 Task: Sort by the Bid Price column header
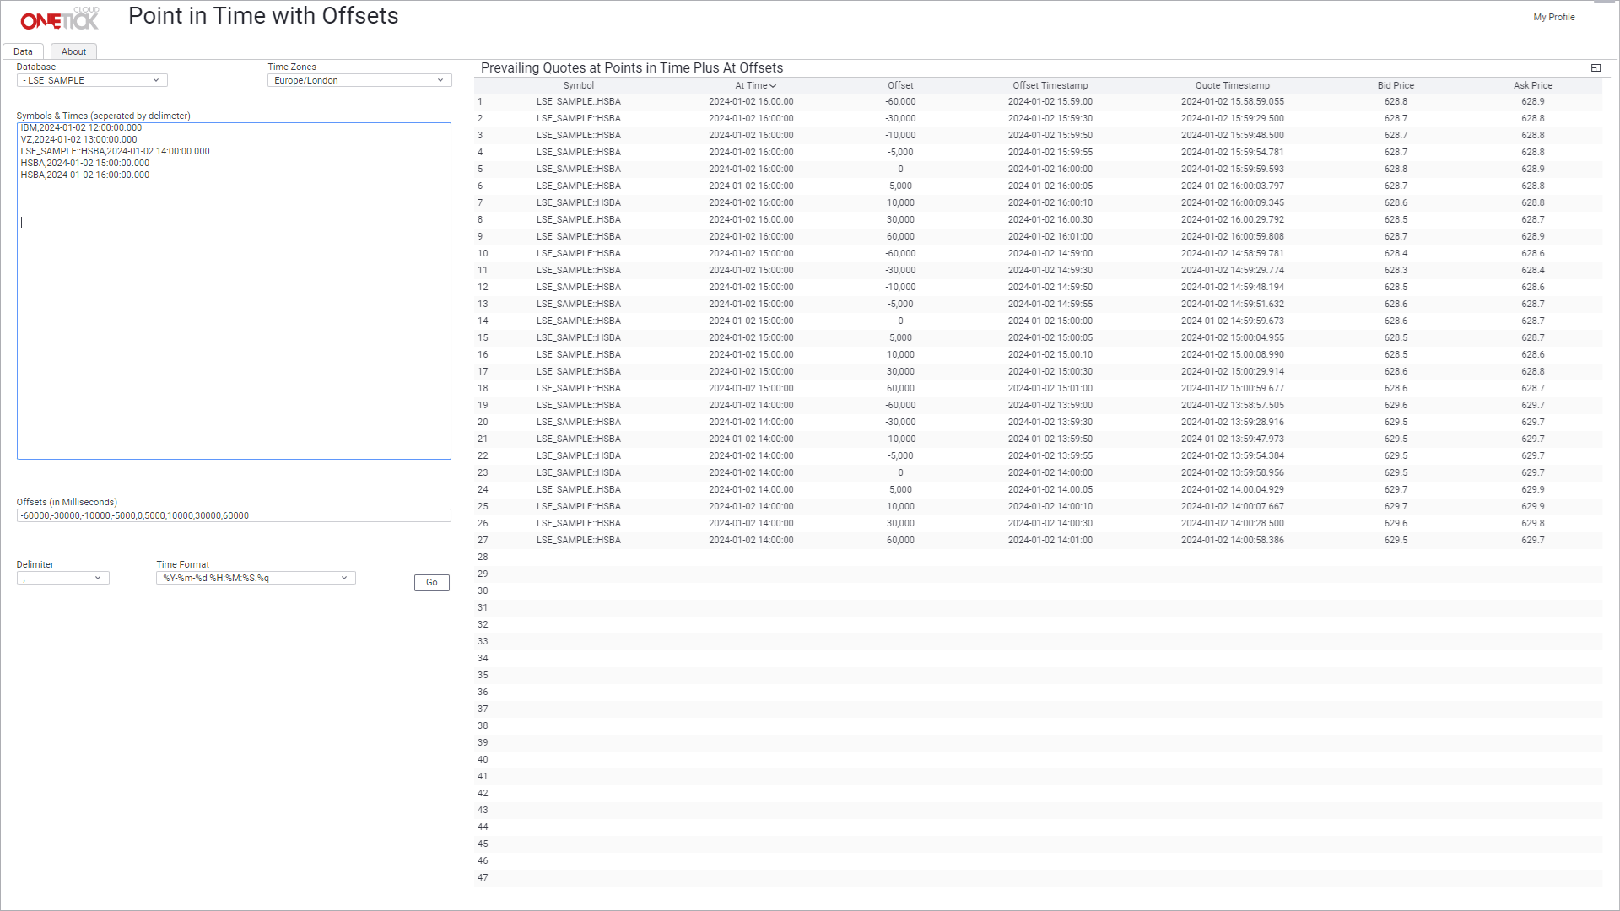pos(1395,85)
